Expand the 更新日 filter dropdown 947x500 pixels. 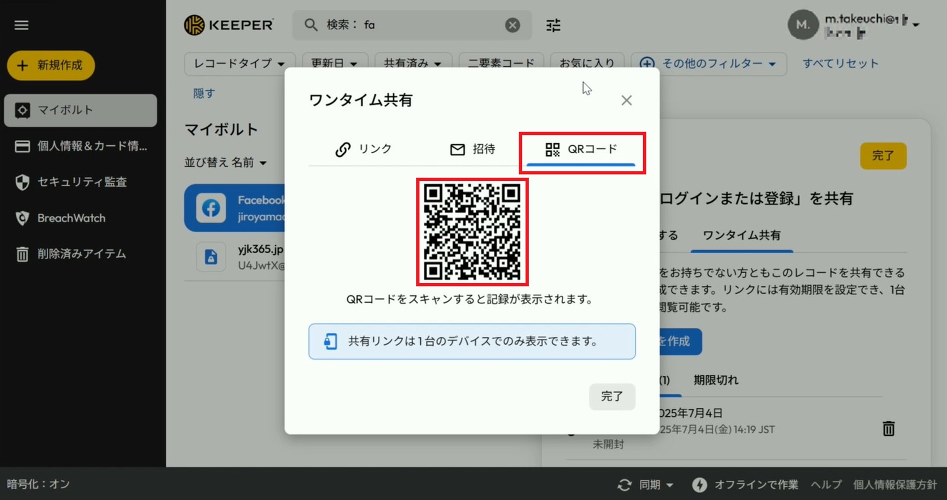click(x=334, y=64)
